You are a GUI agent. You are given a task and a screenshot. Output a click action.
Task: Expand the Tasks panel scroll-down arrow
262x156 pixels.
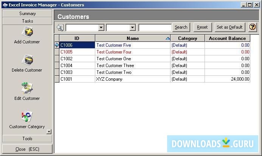(x=49, y=132)
